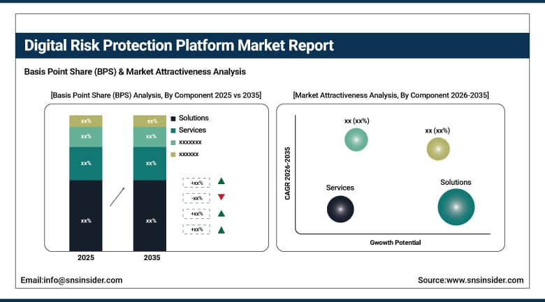The height and width of the screenshot is (302, 545).
Task: Click 'xx (xx%)' label above the olive bubble
Action: point(437,130)
